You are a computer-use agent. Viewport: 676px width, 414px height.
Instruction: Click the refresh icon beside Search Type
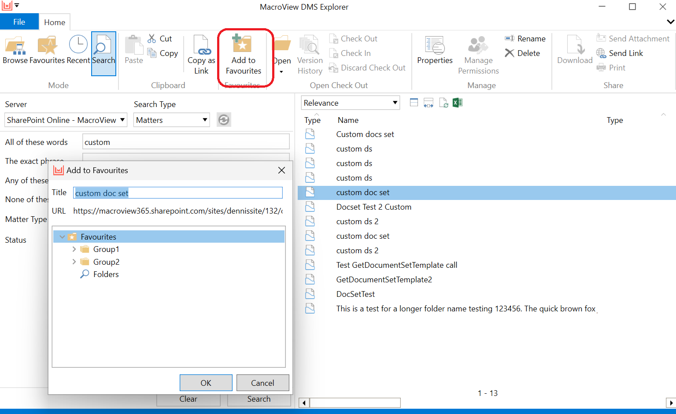(224, 120)
